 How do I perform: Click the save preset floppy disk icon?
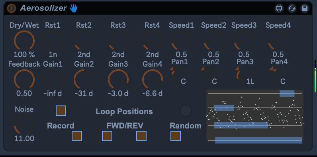click(305, 8)
